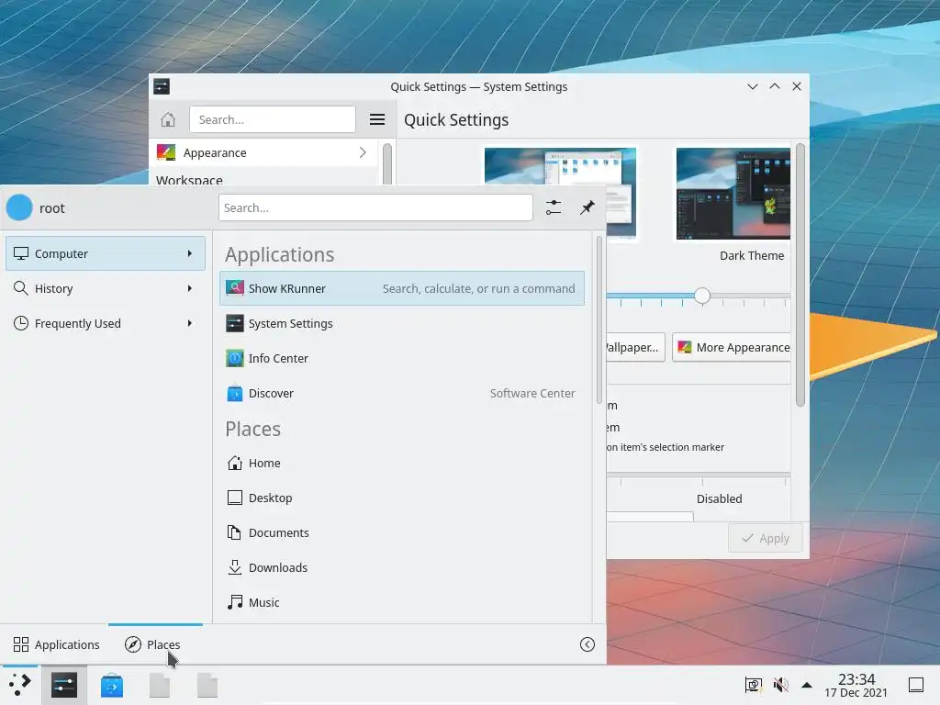
Task: Expand Computer category in launcher
Action: coord(106,253)
